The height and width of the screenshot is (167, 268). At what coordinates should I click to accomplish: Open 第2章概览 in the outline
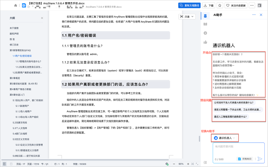(x=15, y=78)
